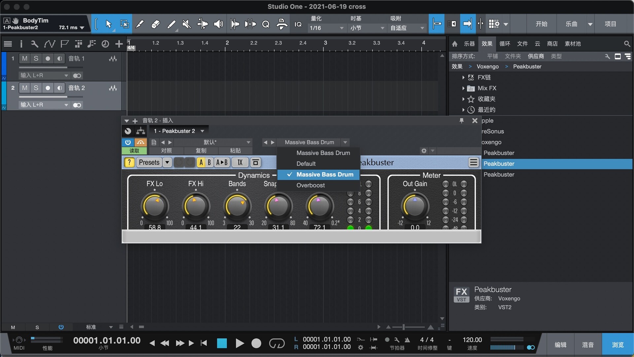Screen dimensions: 634x357
Task: Click the 混音 button at bottom
Action: [x=588, y=344]
